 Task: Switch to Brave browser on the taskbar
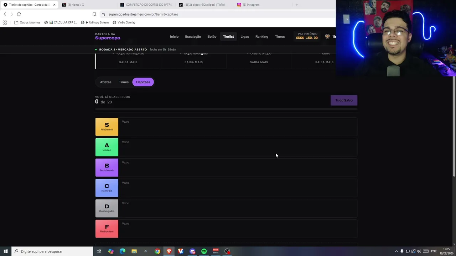pyautogui.click(x=169, y=251)
